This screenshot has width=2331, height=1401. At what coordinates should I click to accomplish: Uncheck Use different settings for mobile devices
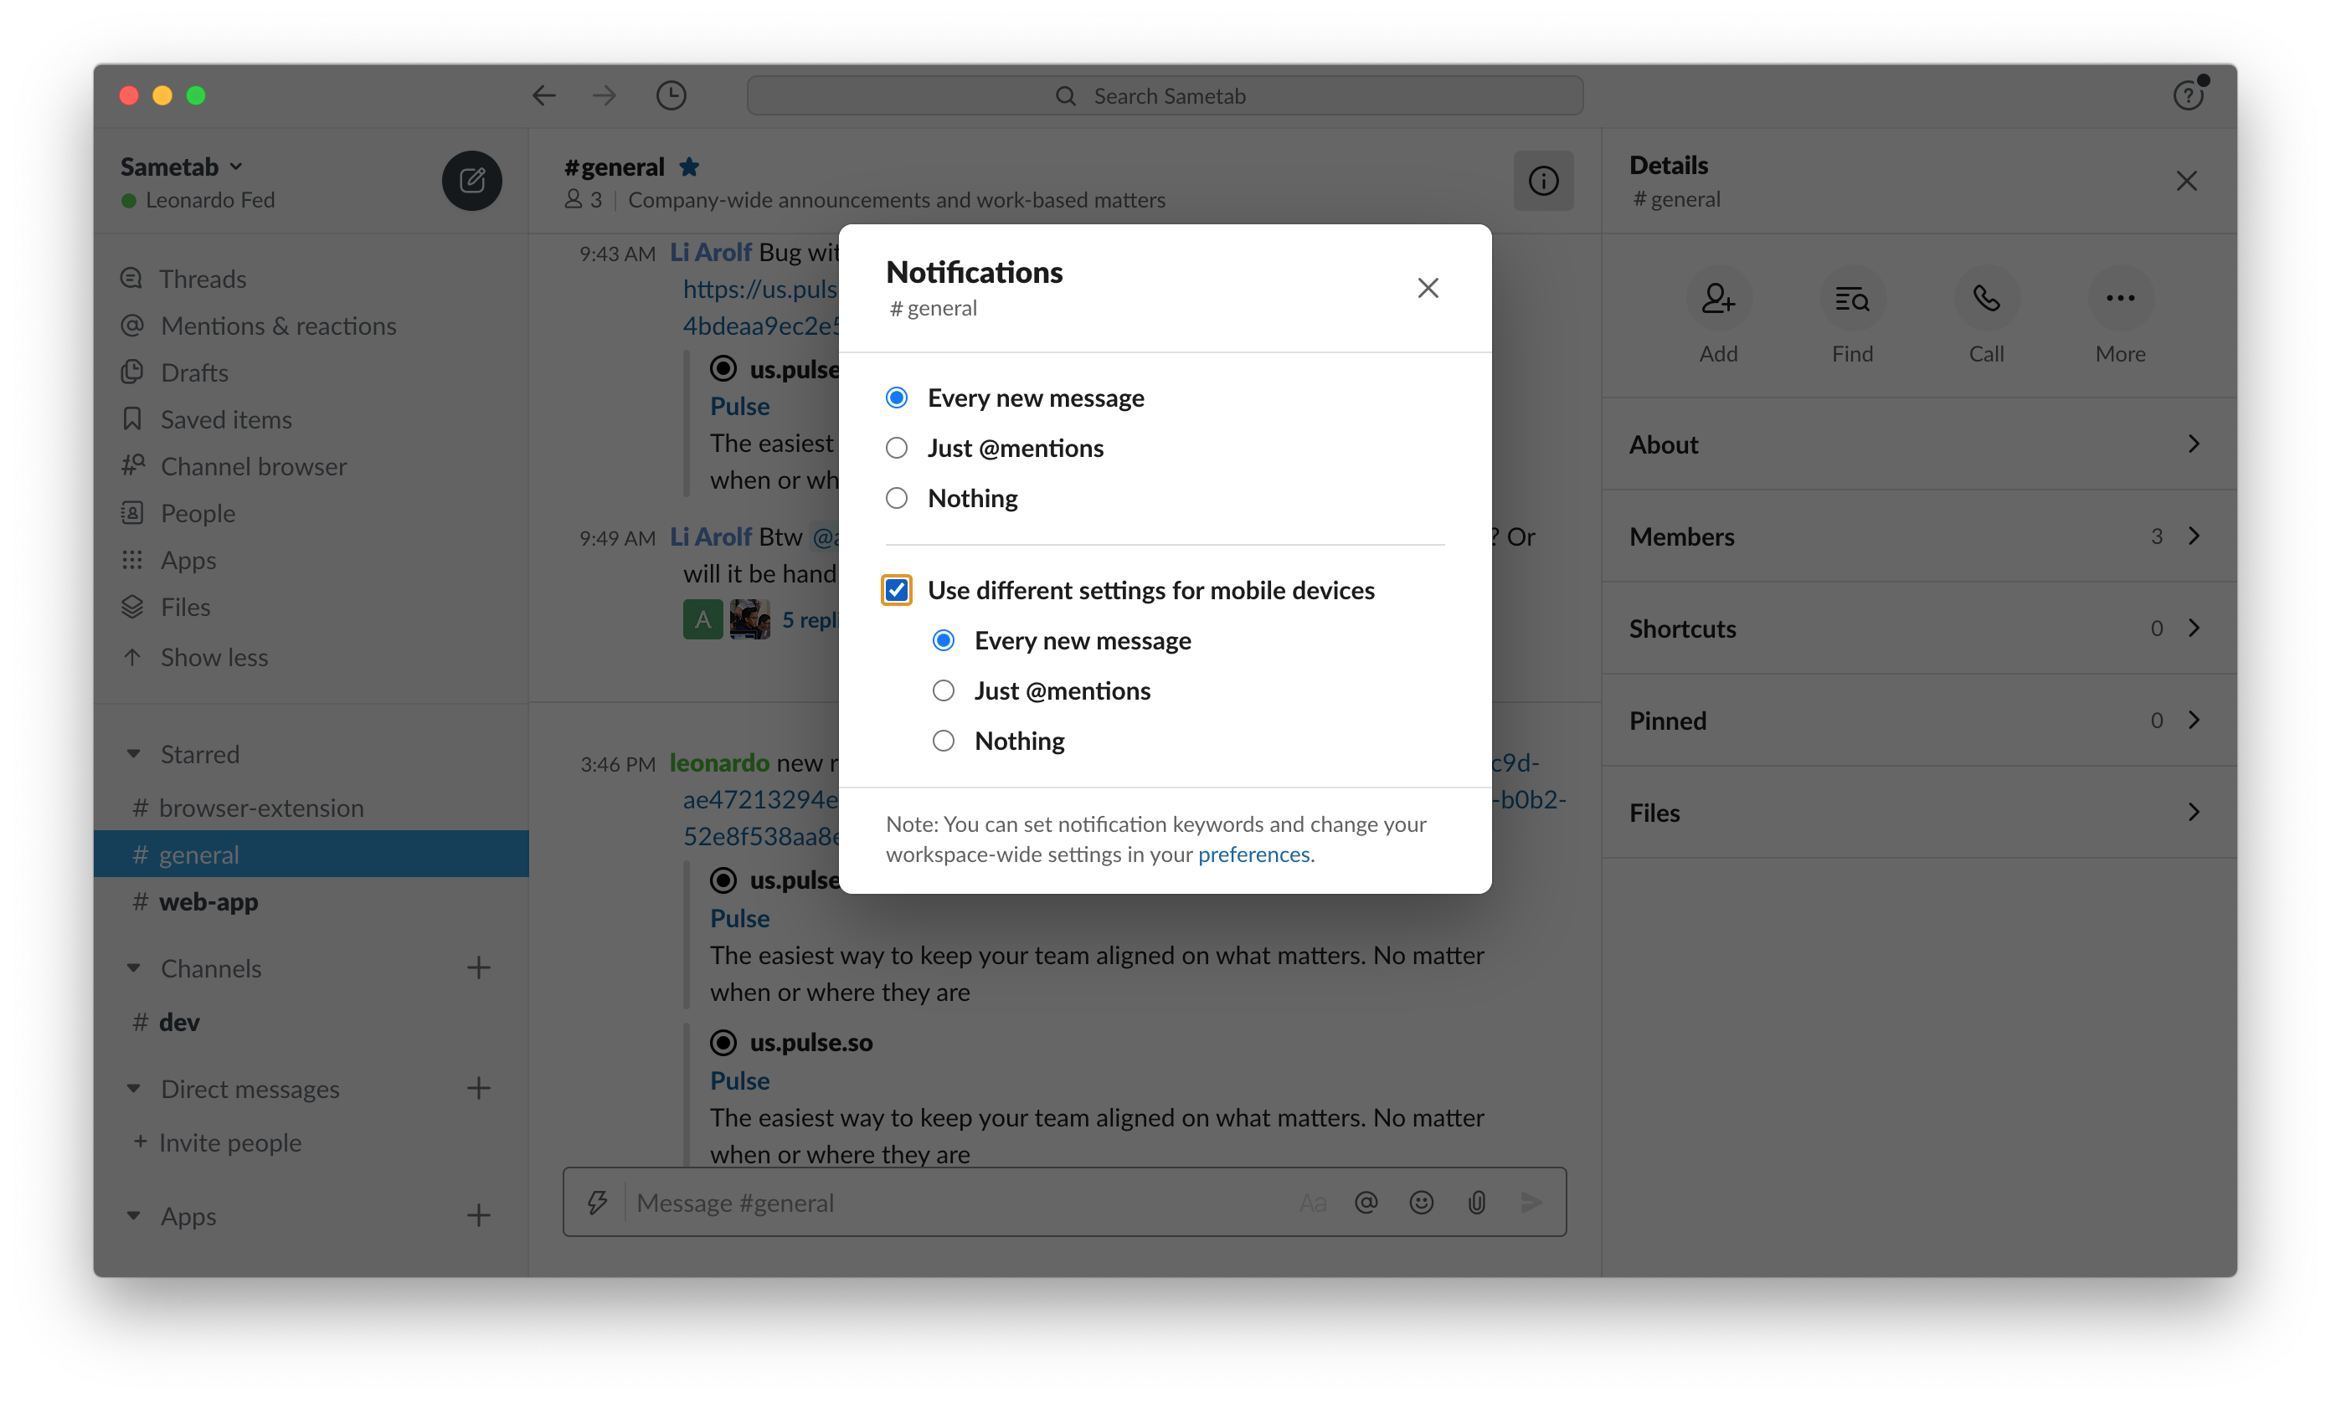tap(897, 590)
